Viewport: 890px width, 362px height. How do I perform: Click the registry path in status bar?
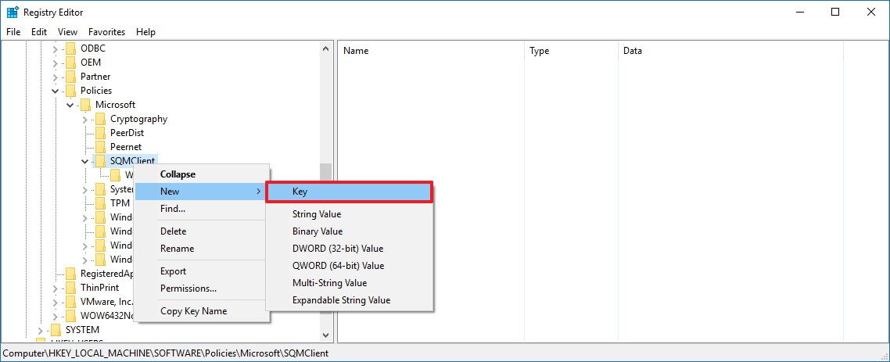point(166,353)
